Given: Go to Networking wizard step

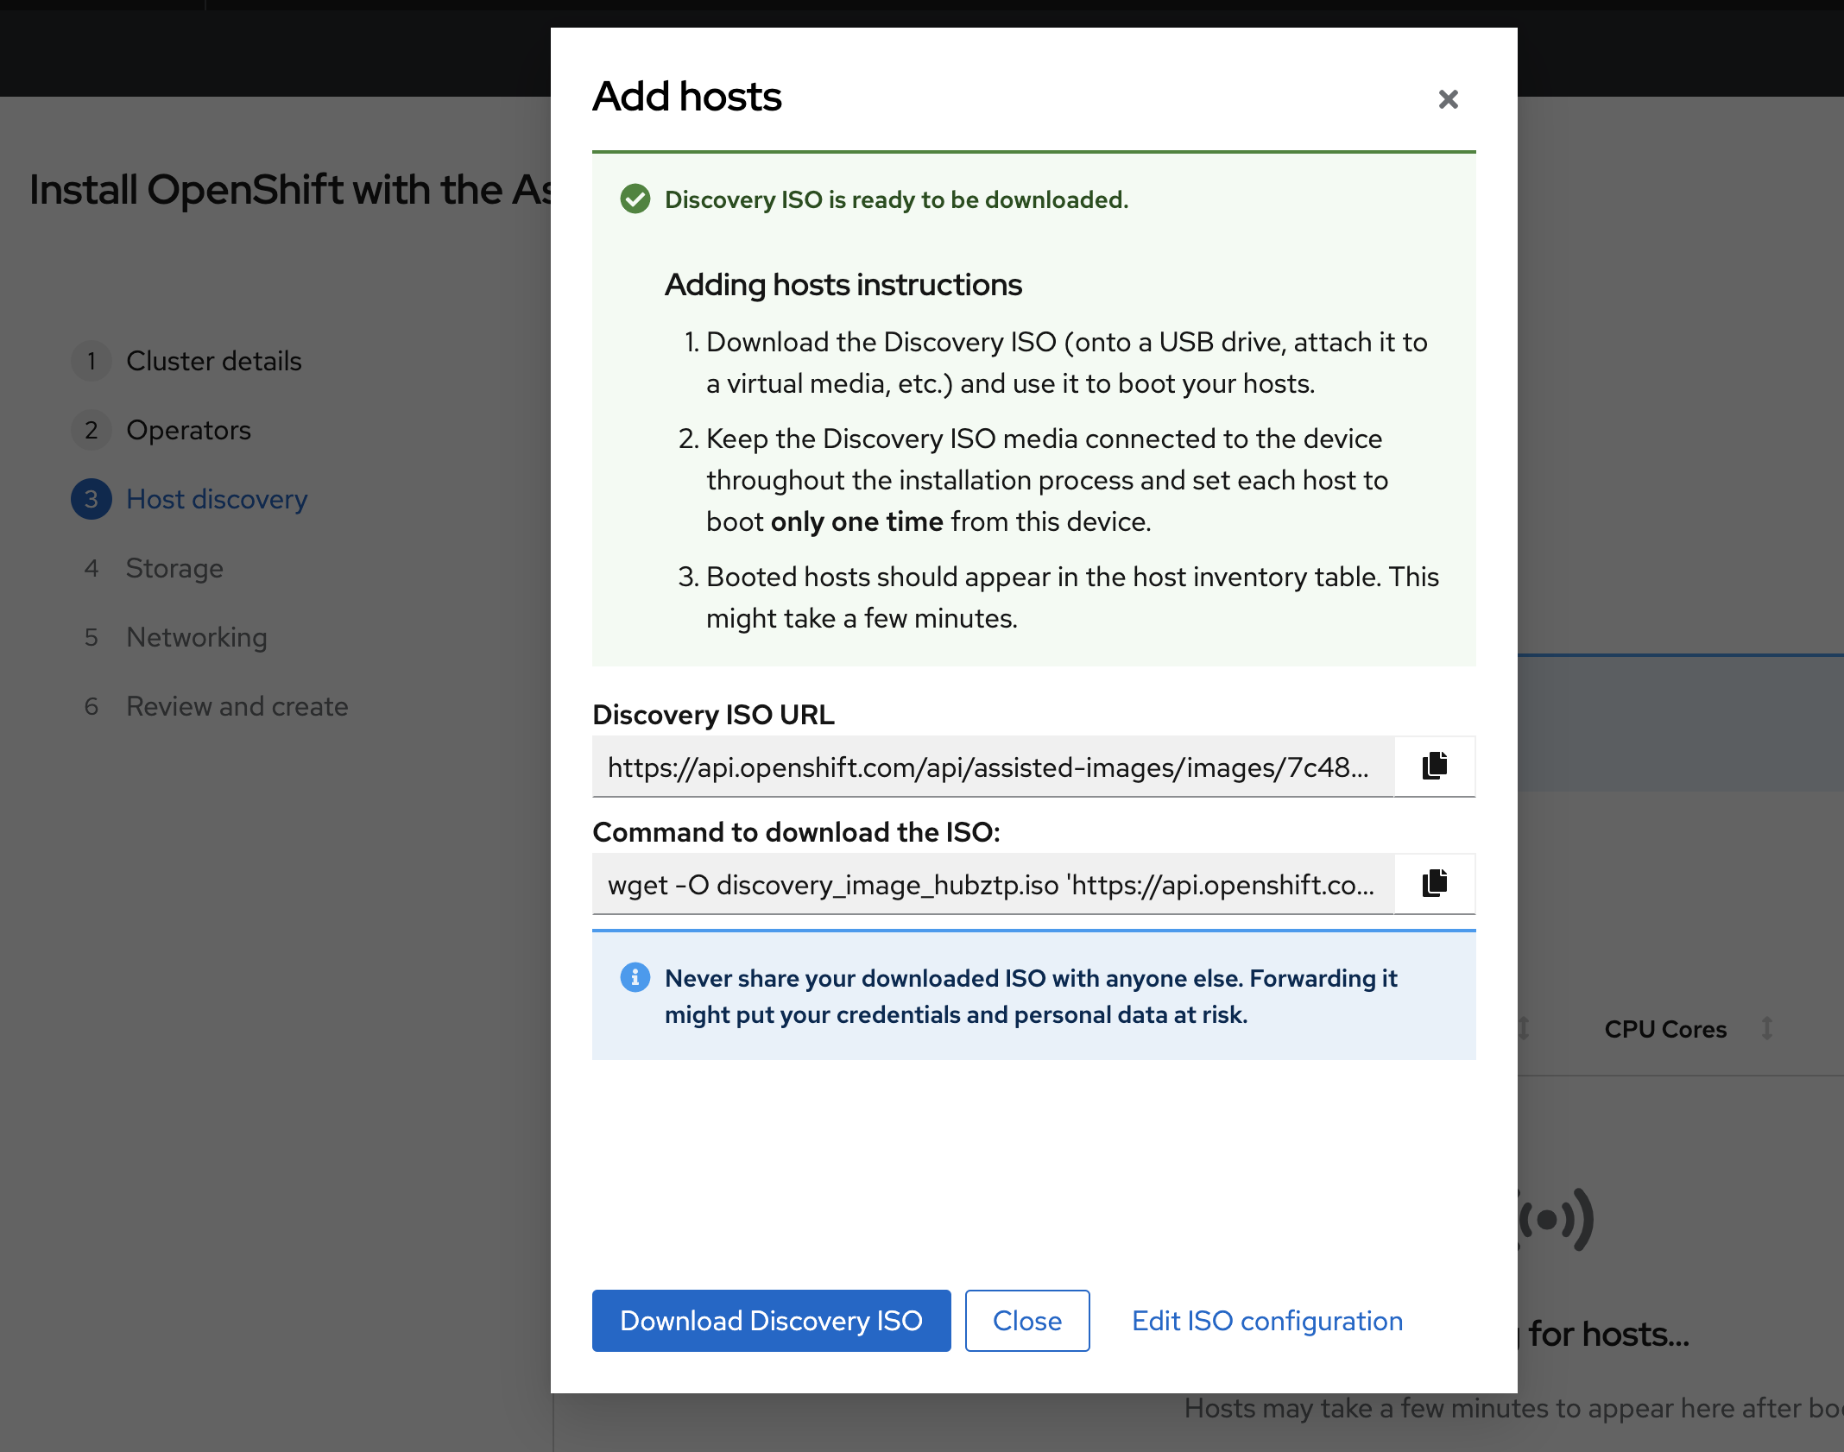Looking at the screenshot, I should [197, 637].
